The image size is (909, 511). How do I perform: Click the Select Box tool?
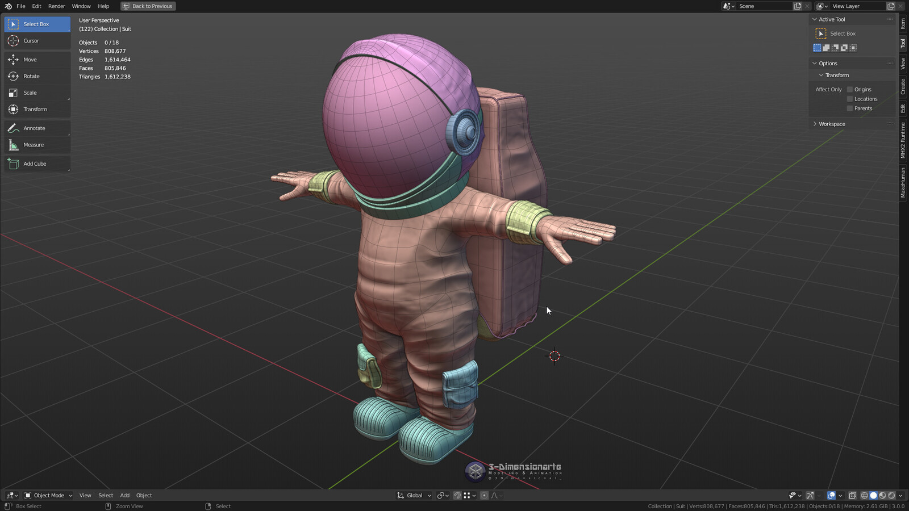(37, 24)
